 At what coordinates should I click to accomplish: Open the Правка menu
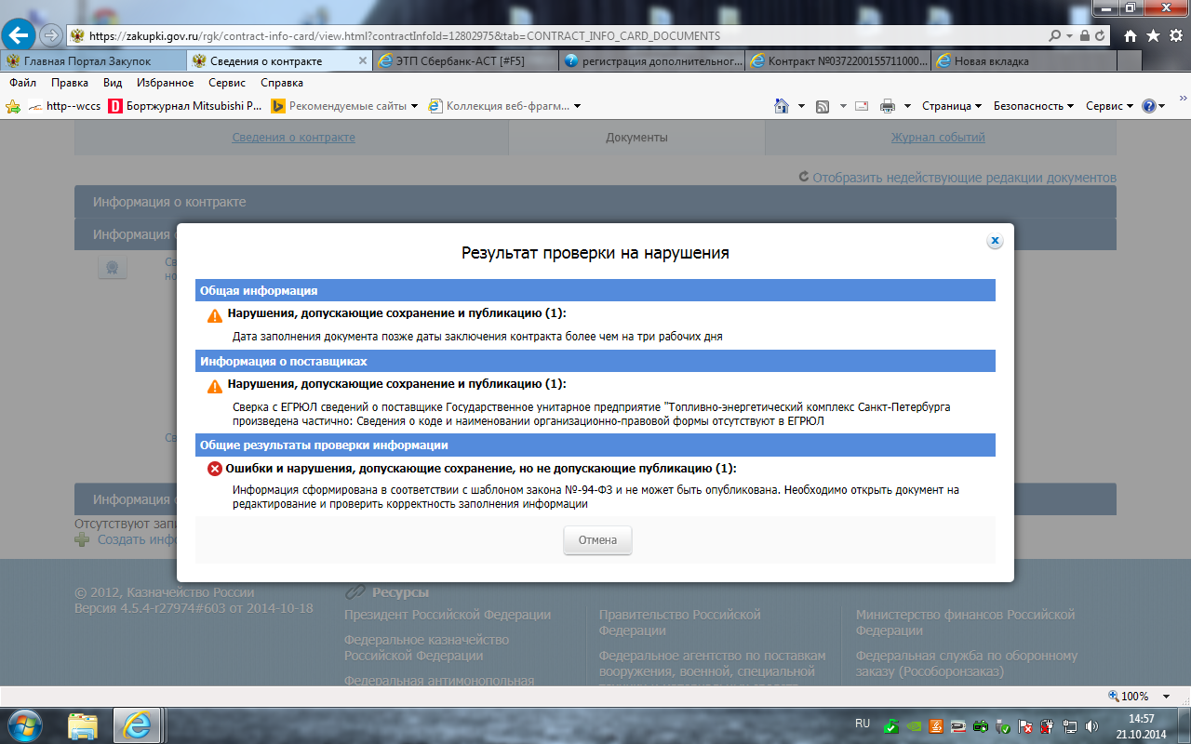click(x=70, y=83)
